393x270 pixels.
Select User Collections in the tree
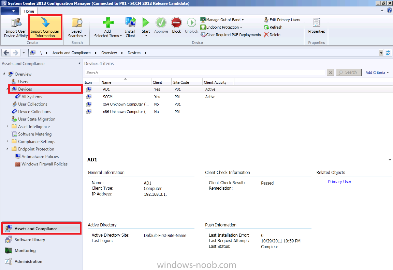[x=33, y=104]
